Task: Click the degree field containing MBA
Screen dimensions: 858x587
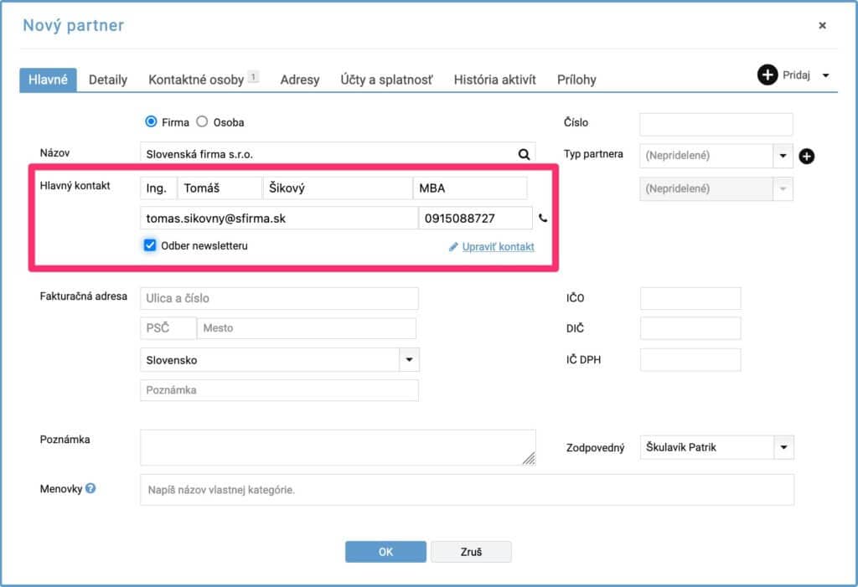Action: (x=470, y=188)
